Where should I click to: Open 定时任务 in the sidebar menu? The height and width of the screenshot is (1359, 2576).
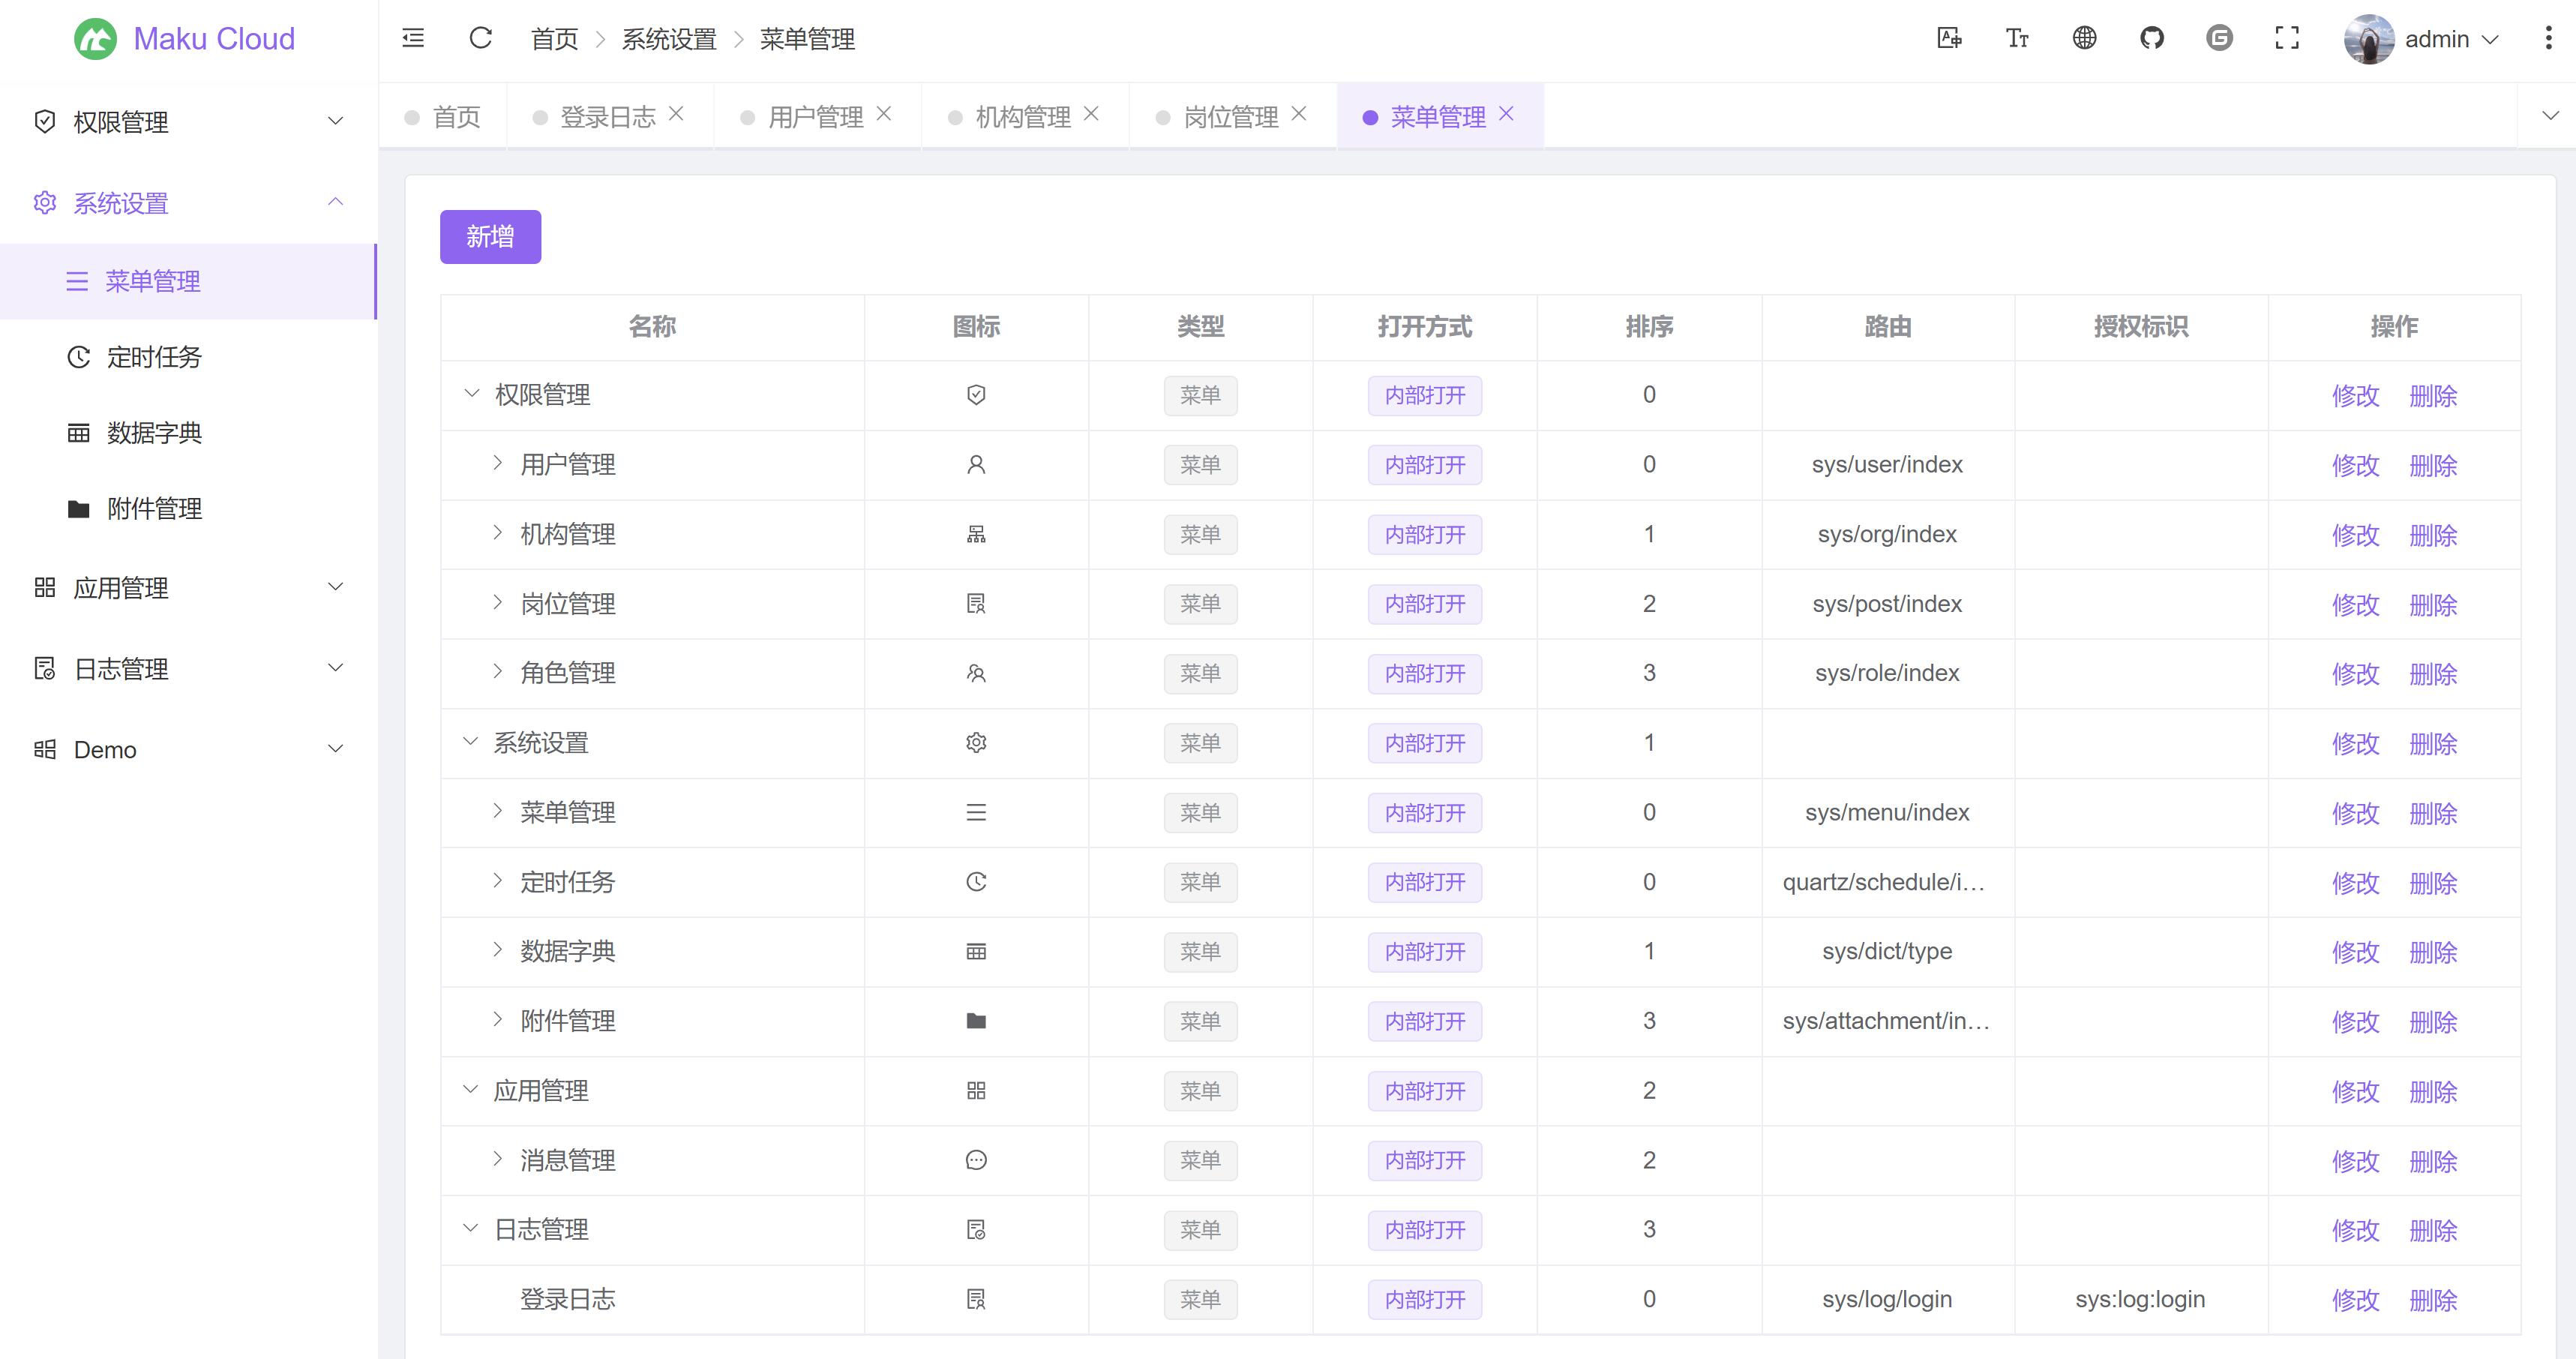[154, 357]
